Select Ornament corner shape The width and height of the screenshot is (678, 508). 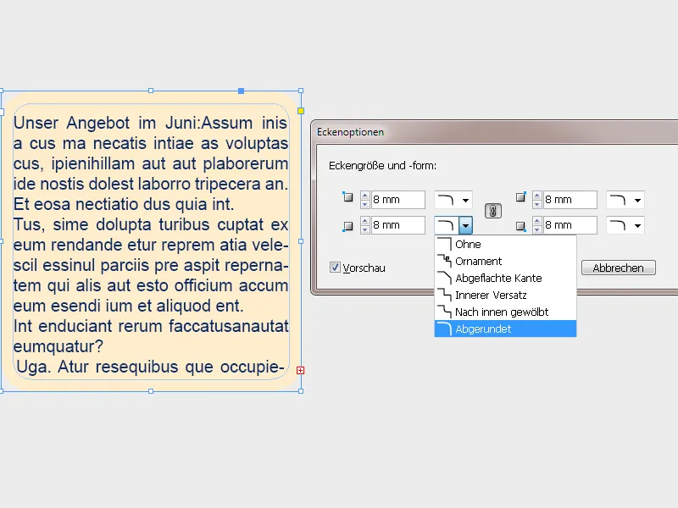click(505, 261)
